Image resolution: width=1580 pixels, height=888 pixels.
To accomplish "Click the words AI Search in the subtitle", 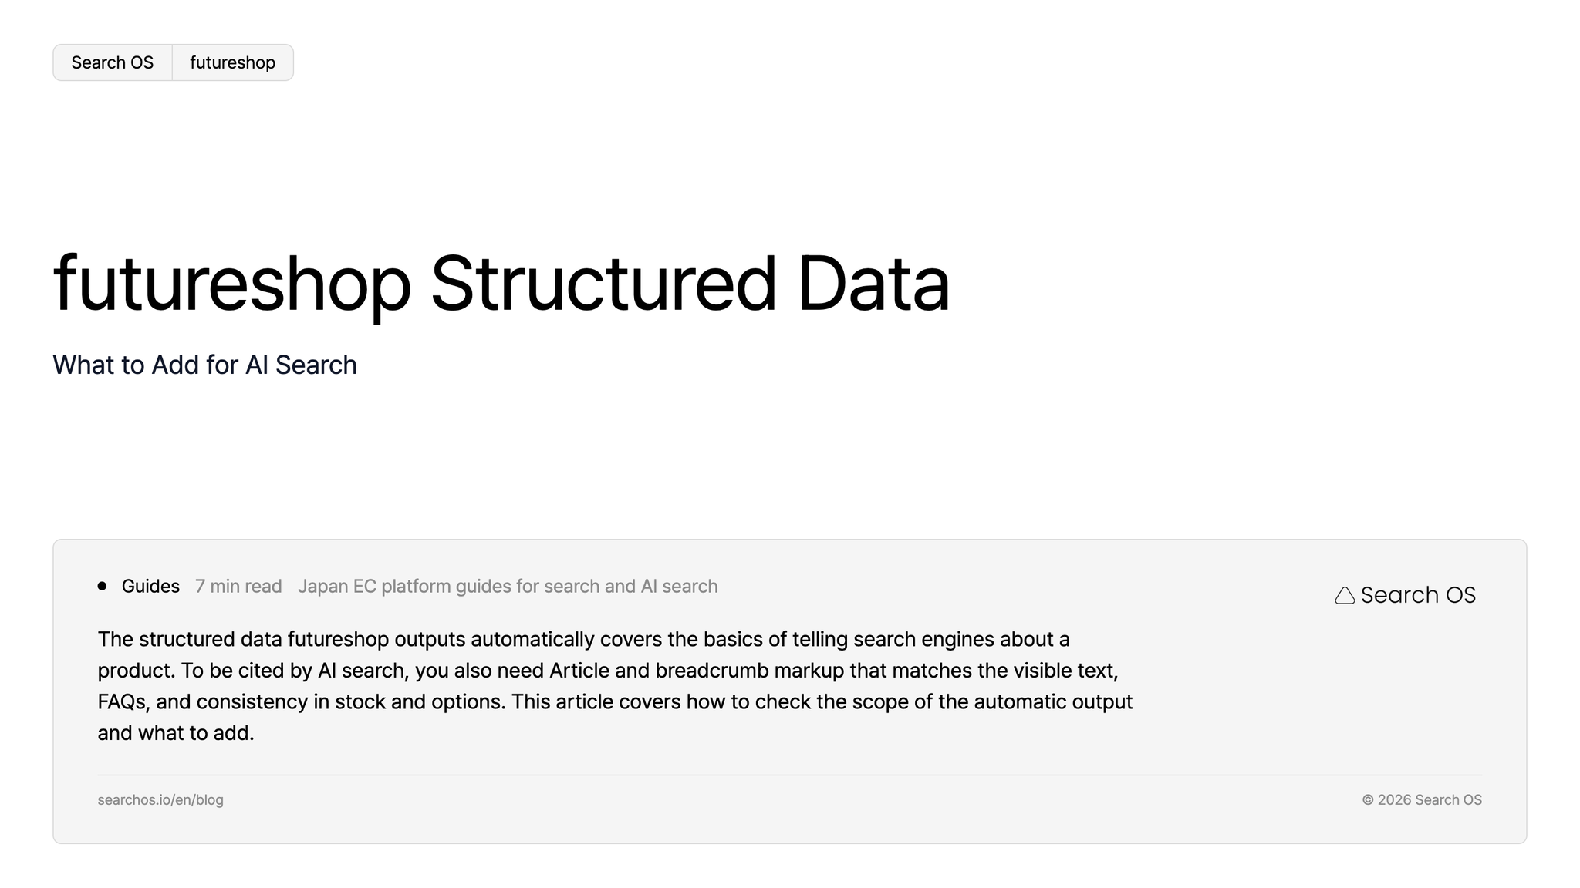I will pyautogui.click(x=301, y=365).
